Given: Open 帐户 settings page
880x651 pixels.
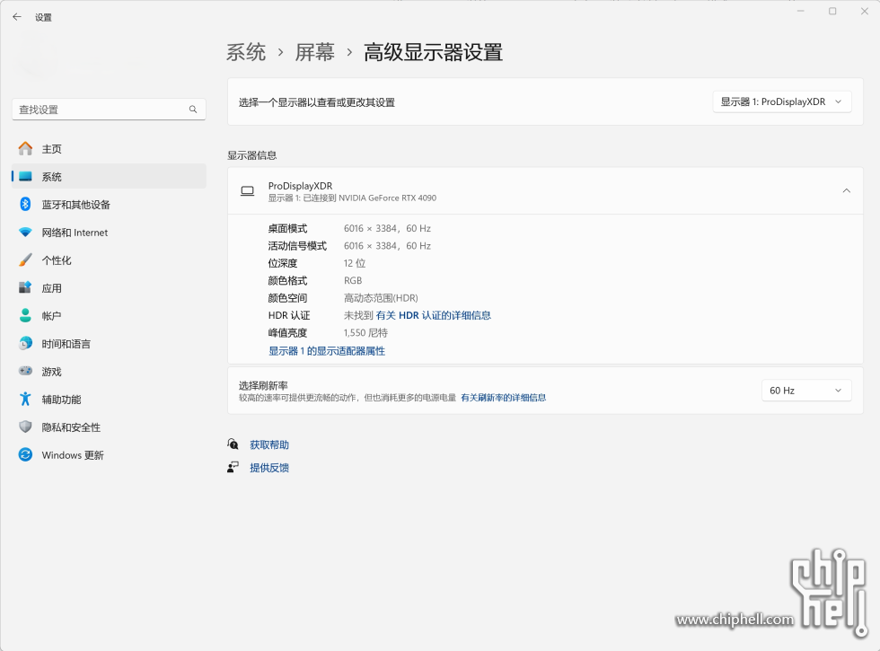Looking at the screenshot, I should point(109,316).
